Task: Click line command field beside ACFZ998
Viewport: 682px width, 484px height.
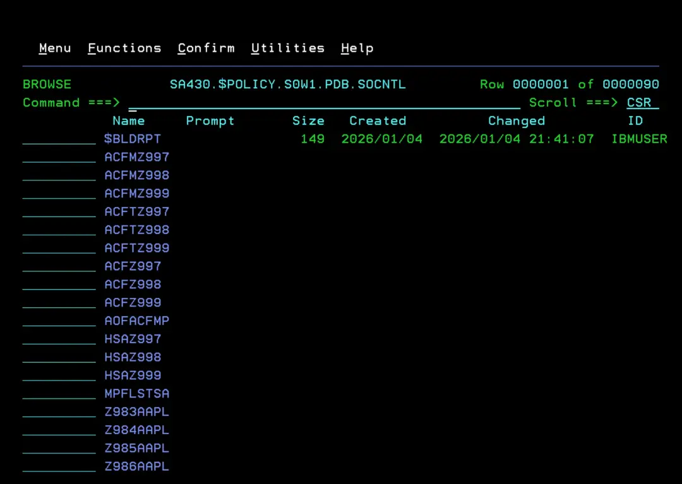Action: click(x=59, y=285)
